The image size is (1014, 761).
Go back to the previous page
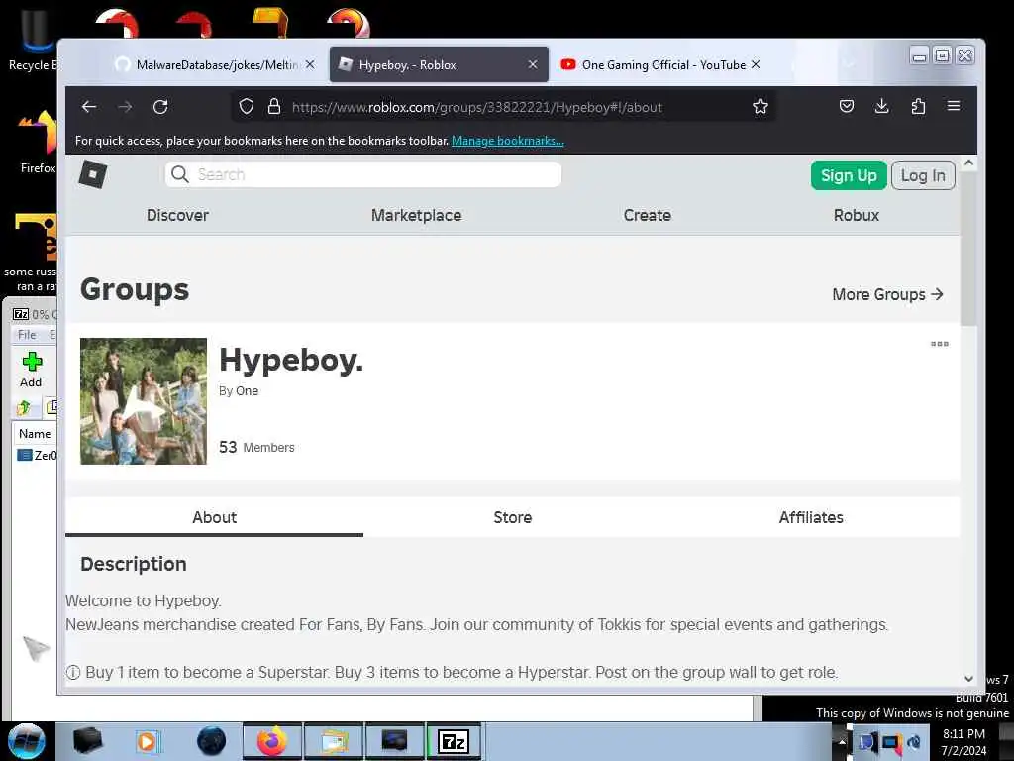[89, 107]
